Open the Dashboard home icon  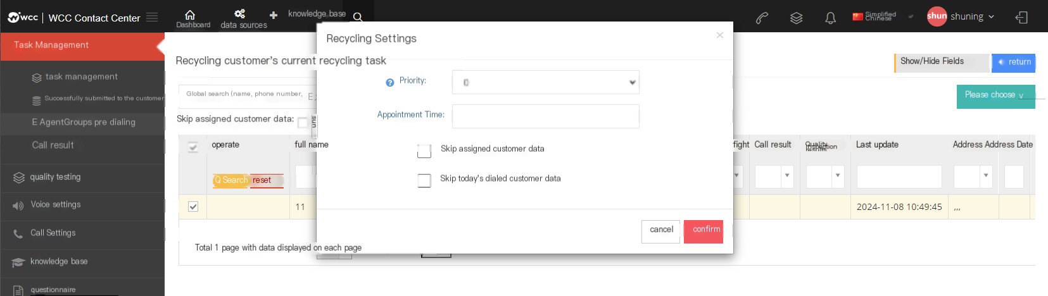189,15
